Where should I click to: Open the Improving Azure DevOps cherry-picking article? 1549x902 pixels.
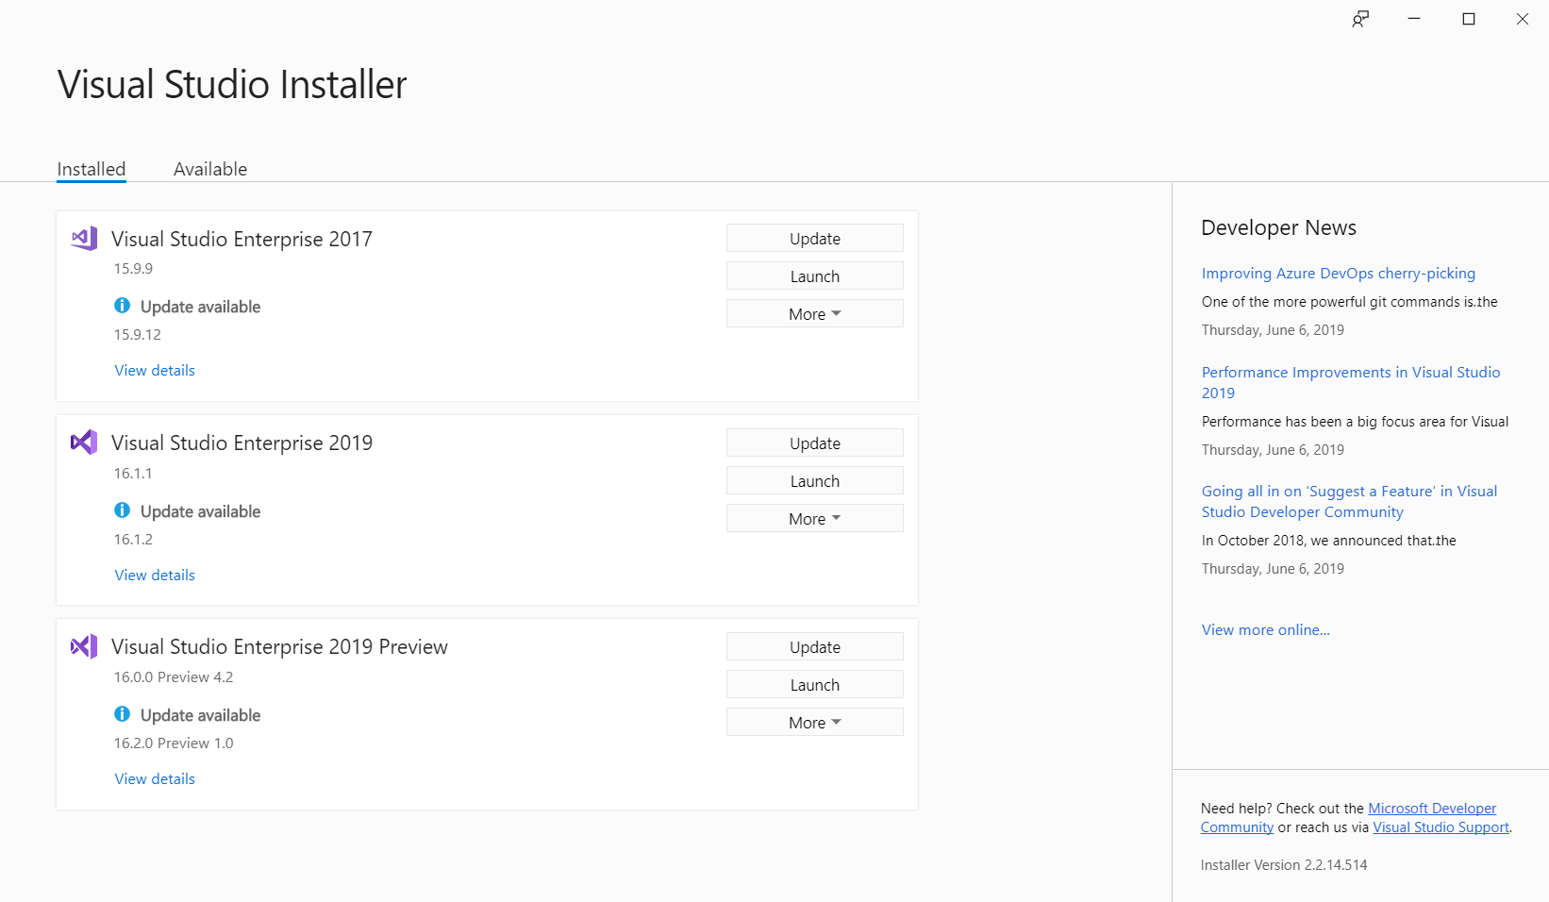[x=1339, y=274]
